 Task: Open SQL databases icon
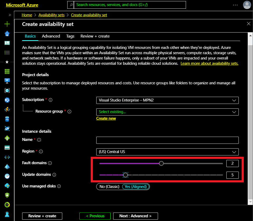tap(7, 119)
